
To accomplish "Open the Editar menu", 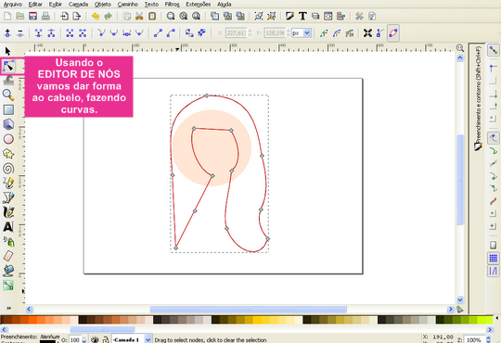I will (35, 5).
